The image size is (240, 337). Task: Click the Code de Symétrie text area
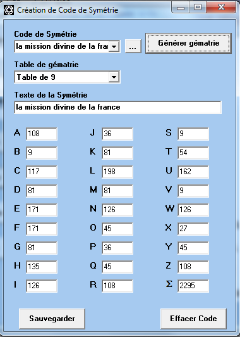pyautogui.click(x=62, y=46)
